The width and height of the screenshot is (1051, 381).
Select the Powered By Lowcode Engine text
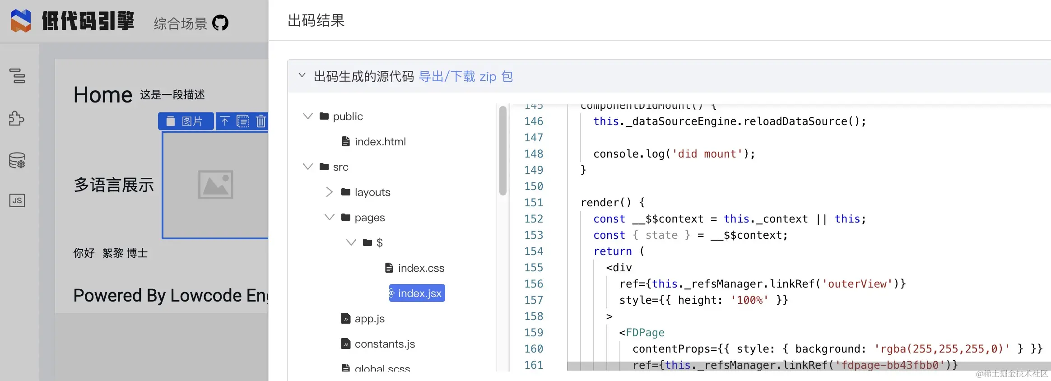171,295
